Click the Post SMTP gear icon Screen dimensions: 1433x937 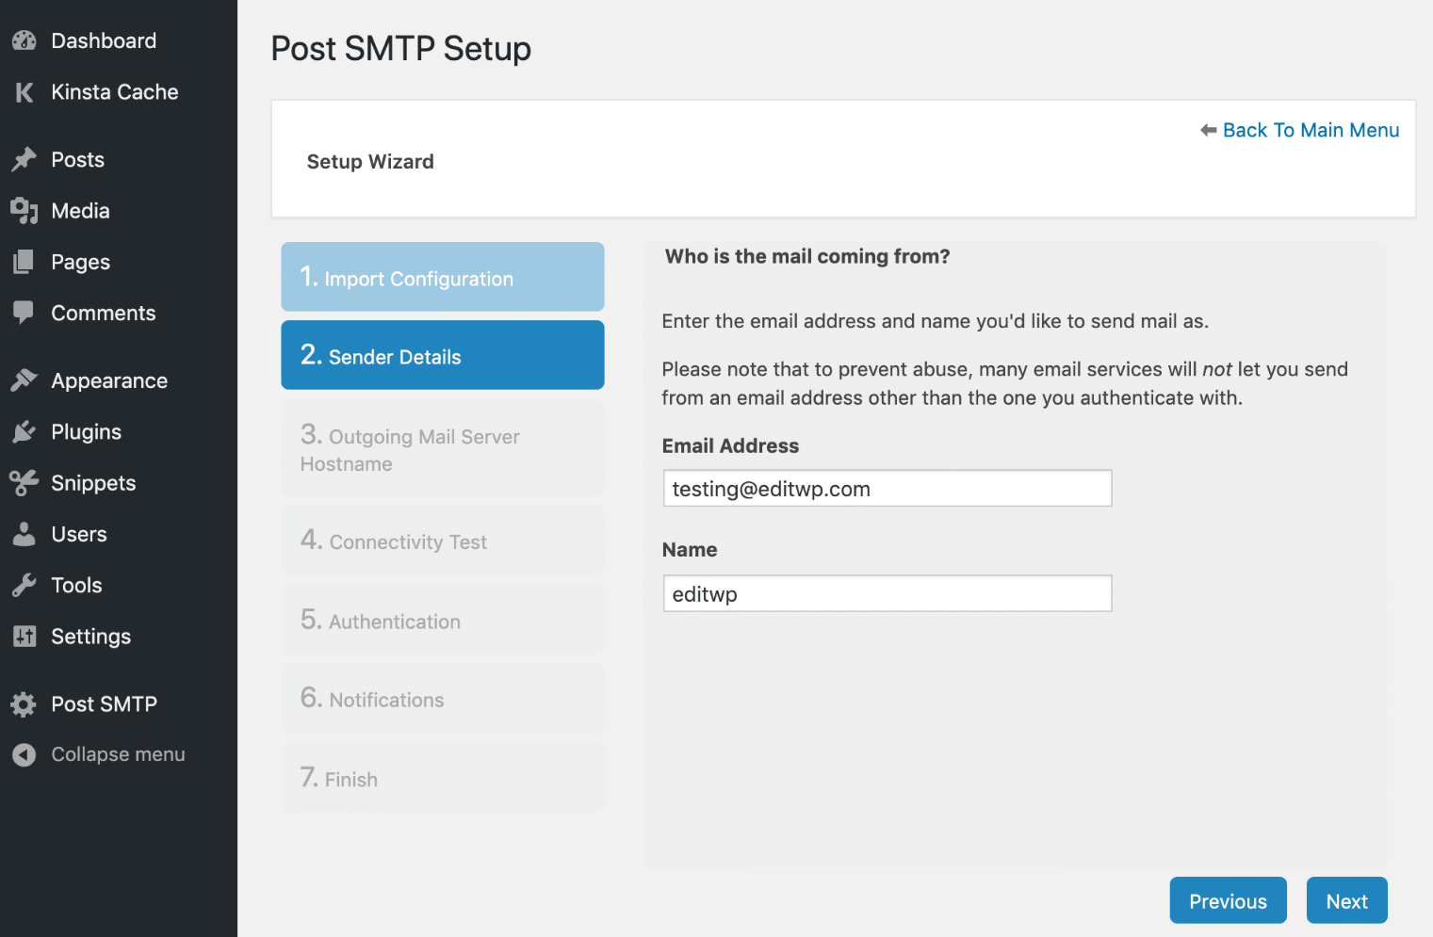[23, 703]
